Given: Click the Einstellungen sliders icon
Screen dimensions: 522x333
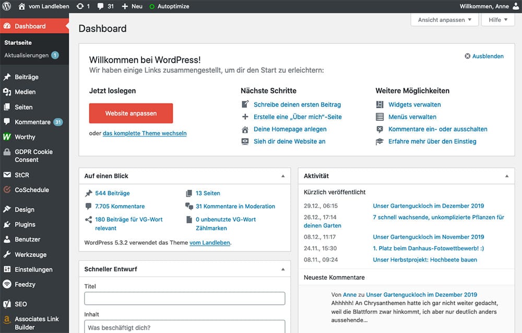Looking at the screenshot, I should click(7, 269).
